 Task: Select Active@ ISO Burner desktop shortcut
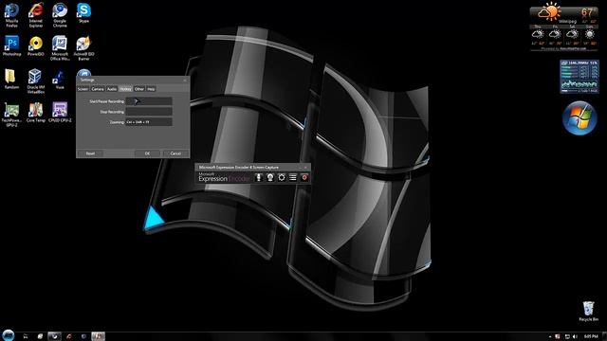pyautogui.click(x=83, y=48)
